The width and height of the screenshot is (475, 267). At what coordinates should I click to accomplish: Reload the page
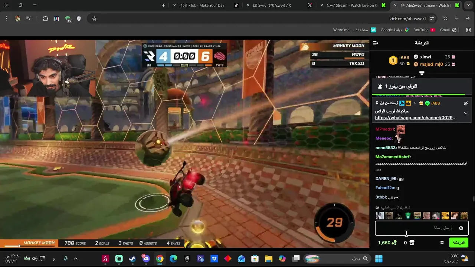(x=445, y=19)
